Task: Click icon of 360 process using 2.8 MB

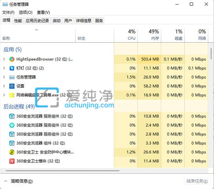Action: pyautogui.click(x=12, y=134)
